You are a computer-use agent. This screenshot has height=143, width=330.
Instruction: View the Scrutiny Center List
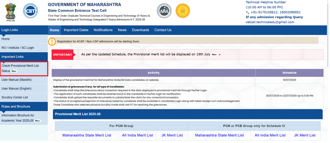pyautogui.click(x=15, y=97)
